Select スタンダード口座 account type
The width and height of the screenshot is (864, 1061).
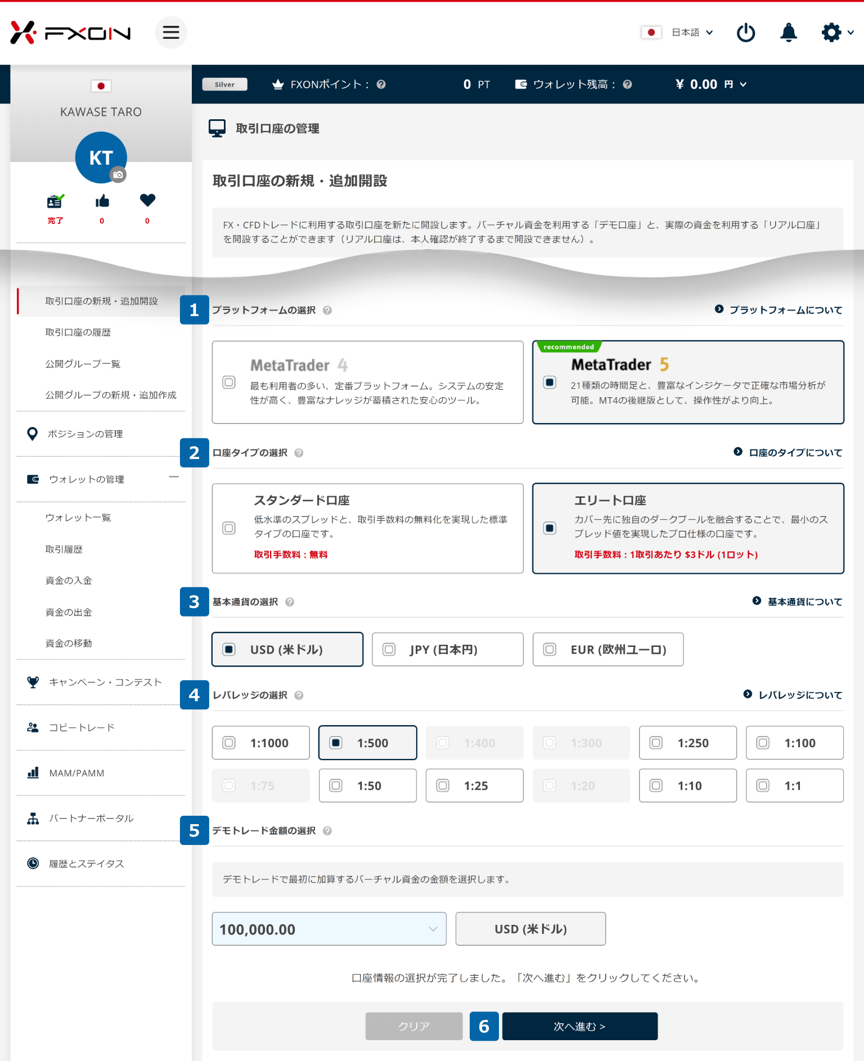click(368, 528)
